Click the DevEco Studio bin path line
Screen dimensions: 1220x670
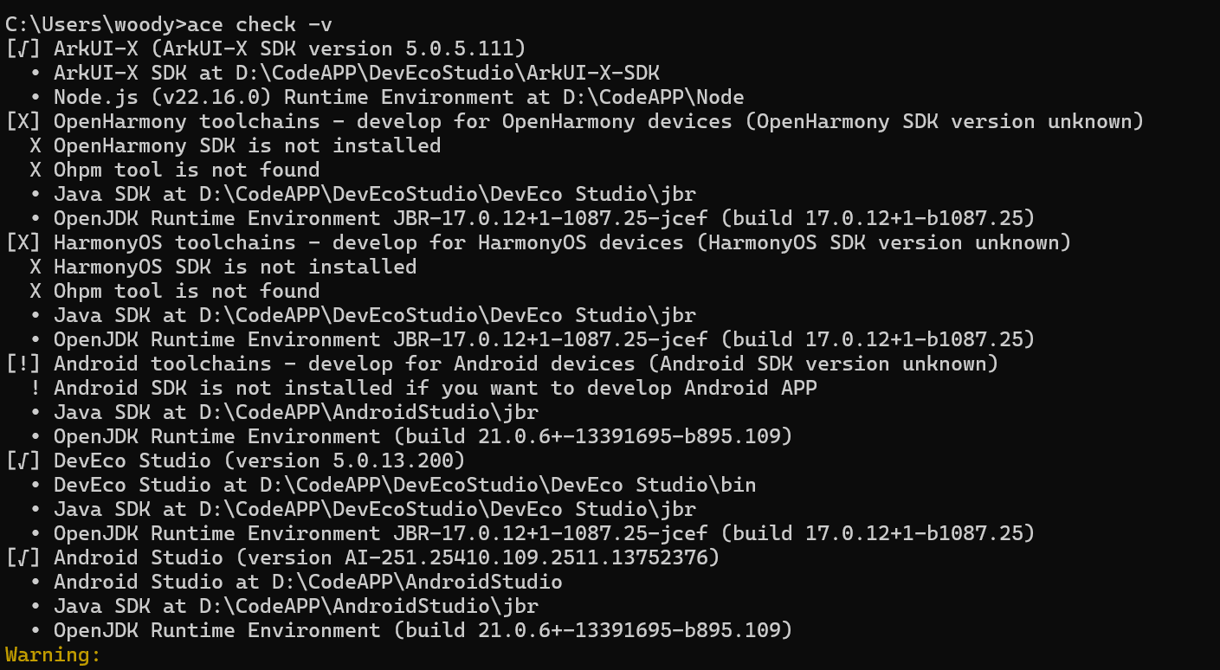(x=404, y=485)
